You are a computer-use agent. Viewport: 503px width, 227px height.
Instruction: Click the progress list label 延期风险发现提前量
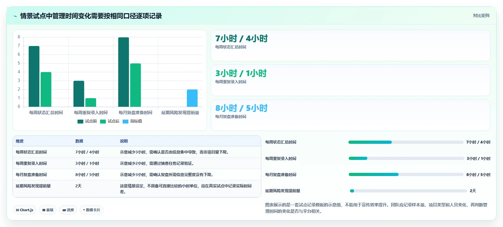point(283,191)
